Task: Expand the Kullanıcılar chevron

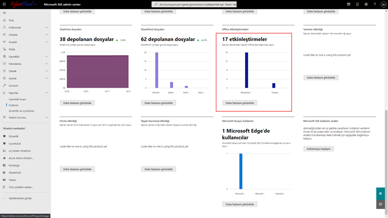Action: (46, 28)
